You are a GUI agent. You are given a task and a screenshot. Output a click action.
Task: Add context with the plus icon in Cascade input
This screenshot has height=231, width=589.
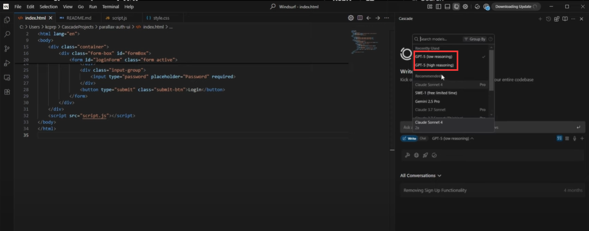(582, 138)
